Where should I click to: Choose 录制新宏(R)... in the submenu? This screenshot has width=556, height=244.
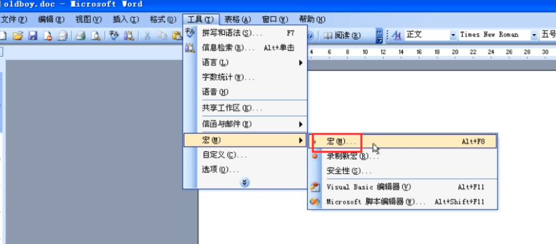[x=402, y=156]
